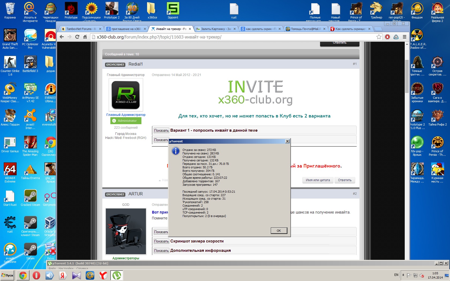This screenshot has height=281, width=450.
Task: Click the black Ответить button at top
Action: [x=340, y=44]
